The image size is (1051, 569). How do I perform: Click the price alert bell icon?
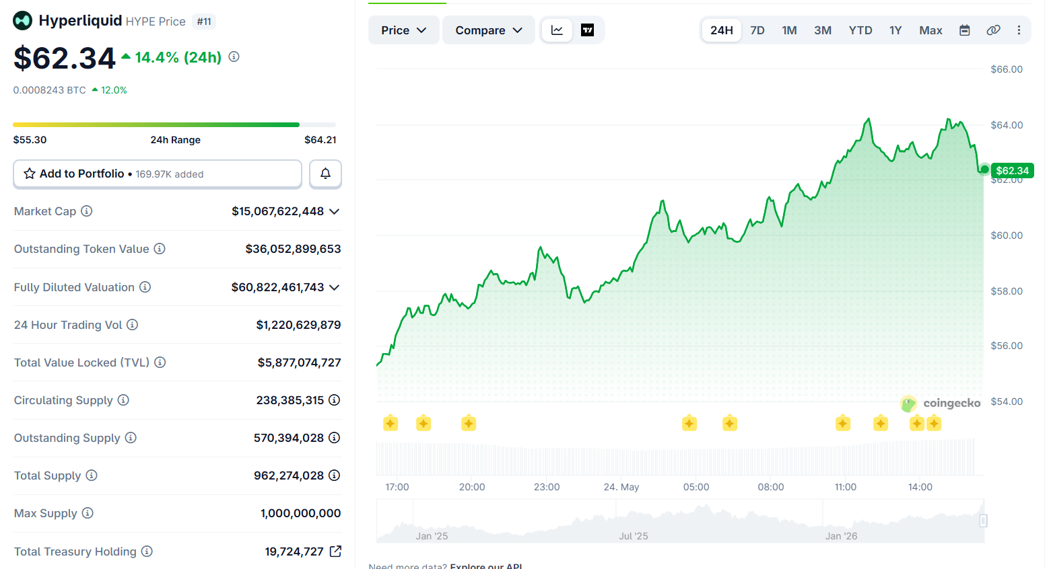point(325,174)
